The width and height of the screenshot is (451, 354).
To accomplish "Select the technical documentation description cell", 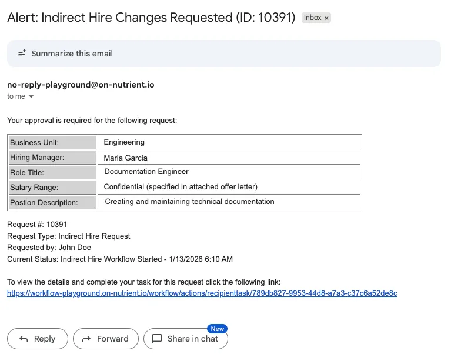I will 229,202.
